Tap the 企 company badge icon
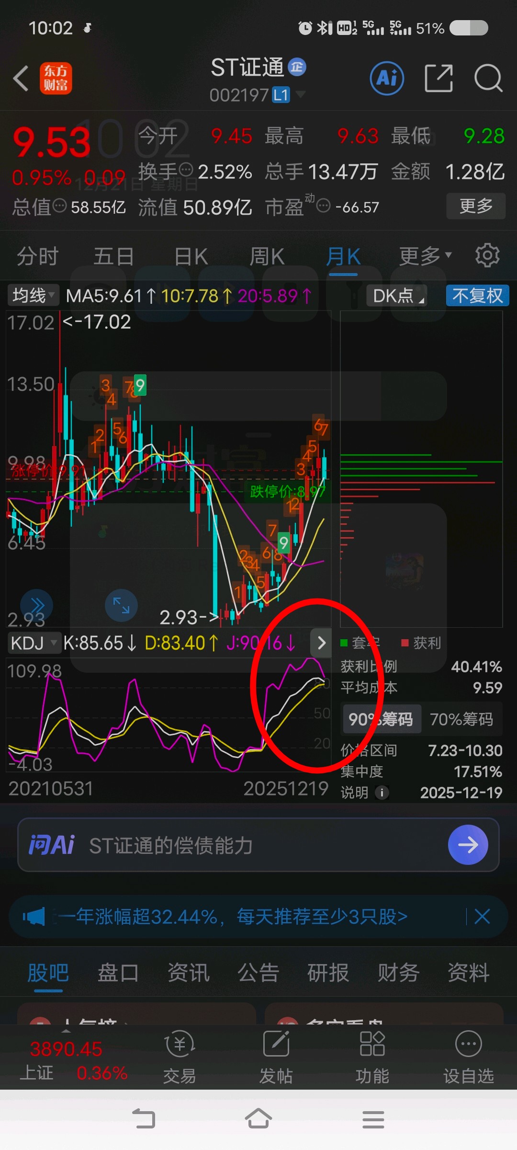517x1150 pixels. click(297, 67)
